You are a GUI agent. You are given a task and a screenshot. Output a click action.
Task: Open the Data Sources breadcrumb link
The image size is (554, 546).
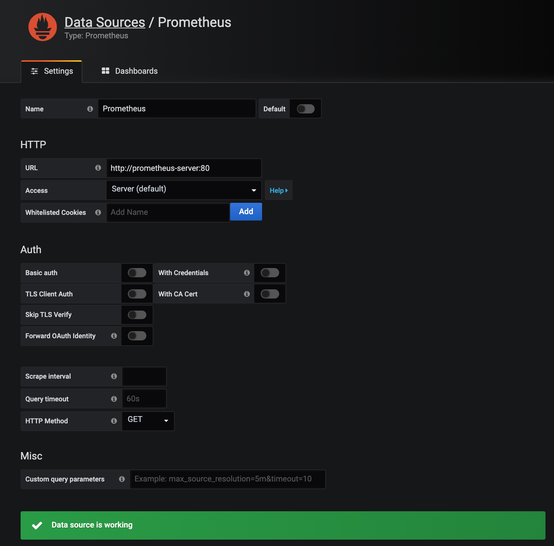[x=105, y=22]
